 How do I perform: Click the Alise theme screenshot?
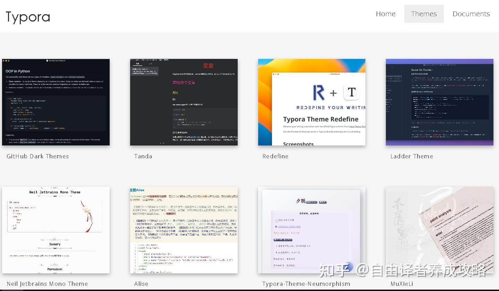pyautogui.click(x=184, y=229)
